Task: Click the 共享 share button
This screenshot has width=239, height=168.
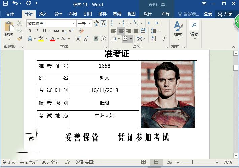Action: click(x=225, y=14)
